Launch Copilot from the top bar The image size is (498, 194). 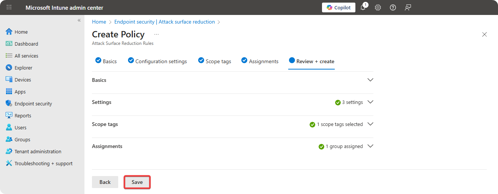point(339,7)
